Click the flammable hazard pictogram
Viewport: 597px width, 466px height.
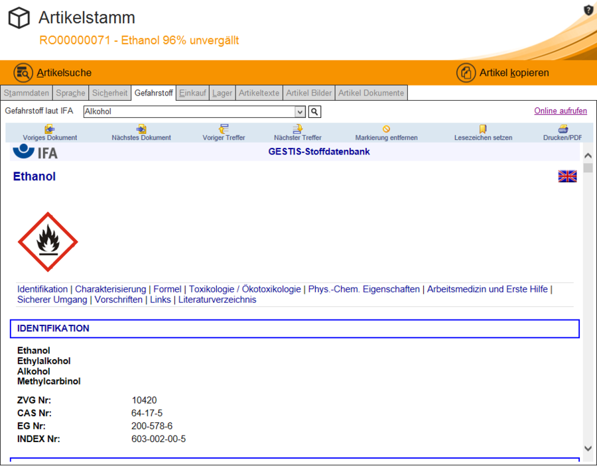tap(48, 242)
